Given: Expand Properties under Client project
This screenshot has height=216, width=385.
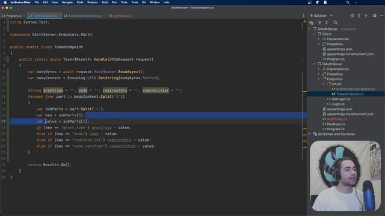Looking at the screenshot, I should [x=319, y=44].
